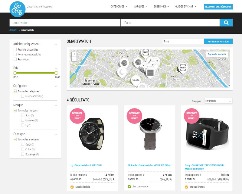
Task: Click the So Cloz logo
Action: 18,9
